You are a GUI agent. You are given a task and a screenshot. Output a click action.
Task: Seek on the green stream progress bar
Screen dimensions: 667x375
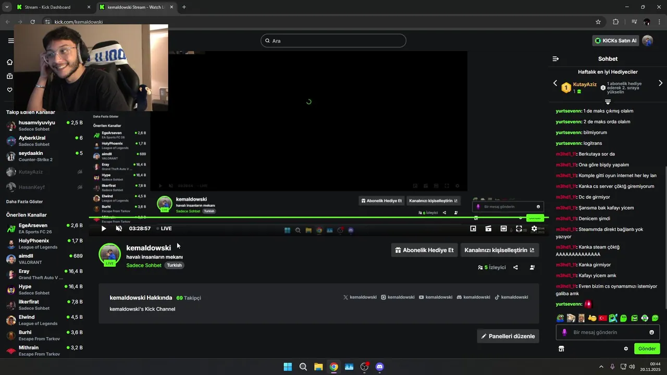pos(318,218)
